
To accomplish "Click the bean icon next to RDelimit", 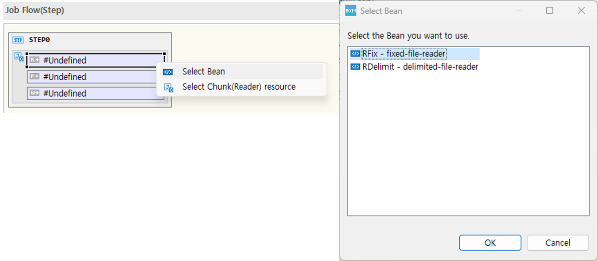I will coord(355,67).
